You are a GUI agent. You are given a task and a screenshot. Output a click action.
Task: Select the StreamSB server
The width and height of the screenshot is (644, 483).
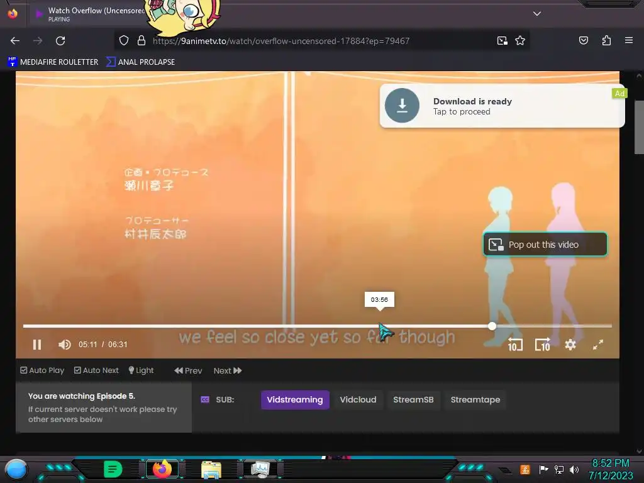coord(413,399)
